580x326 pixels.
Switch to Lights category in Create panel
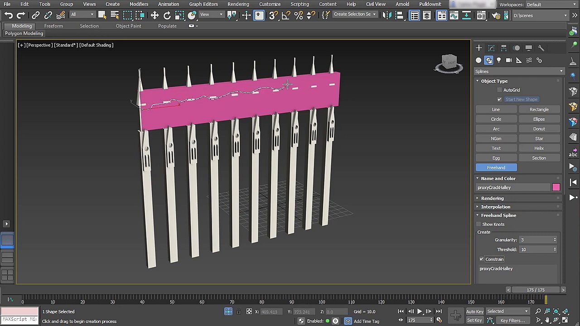point(499,60)
